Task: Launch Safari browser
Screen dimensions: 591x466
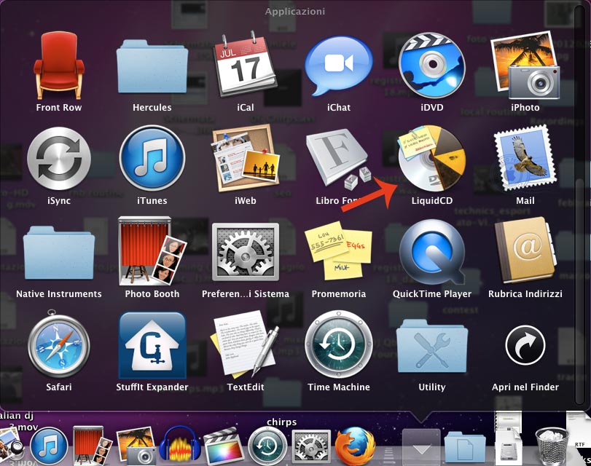Action: [x=59, y=344]
